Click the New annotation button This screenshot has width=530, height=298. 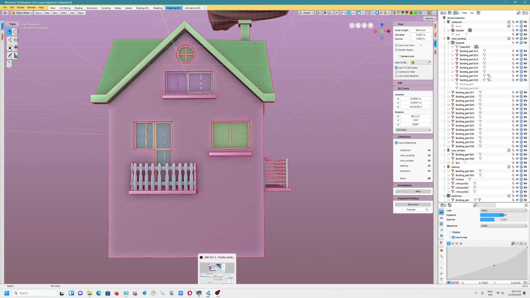(418, 191)
